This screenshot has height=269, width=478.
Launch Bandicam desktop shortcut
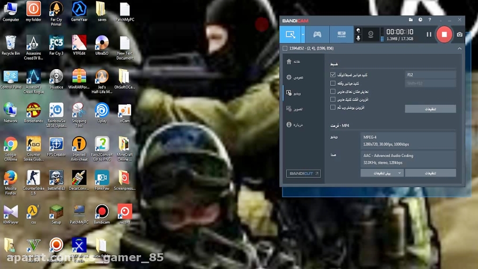click(102, 214)
